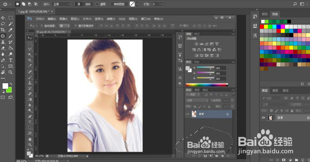This screenshot has width=310, height=162.
Task: Reset to default foreground and background colors
Action: (3, 92)
